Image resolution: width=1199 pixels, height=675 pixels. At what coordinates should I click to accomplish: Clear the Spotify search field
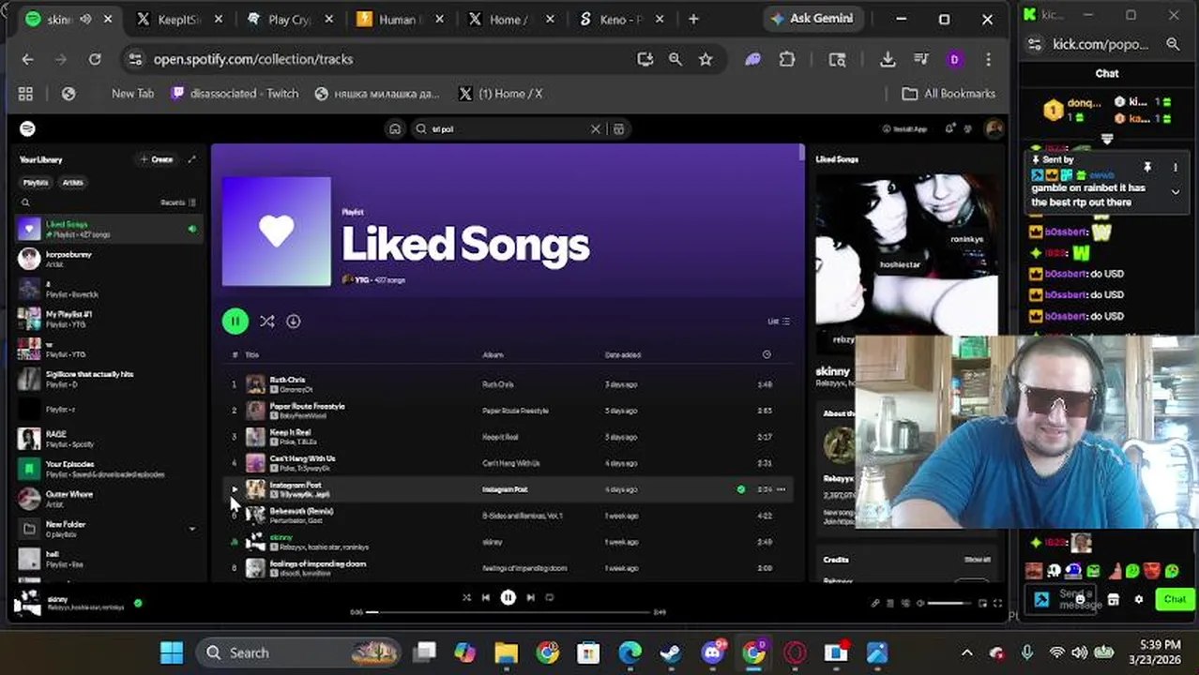coord(595,129)
